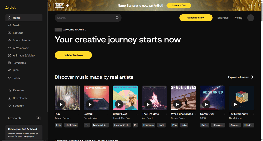The height and width of the screenshot is (141, 263).
Task: Play While She Smiled track
Action: [177, 104]
